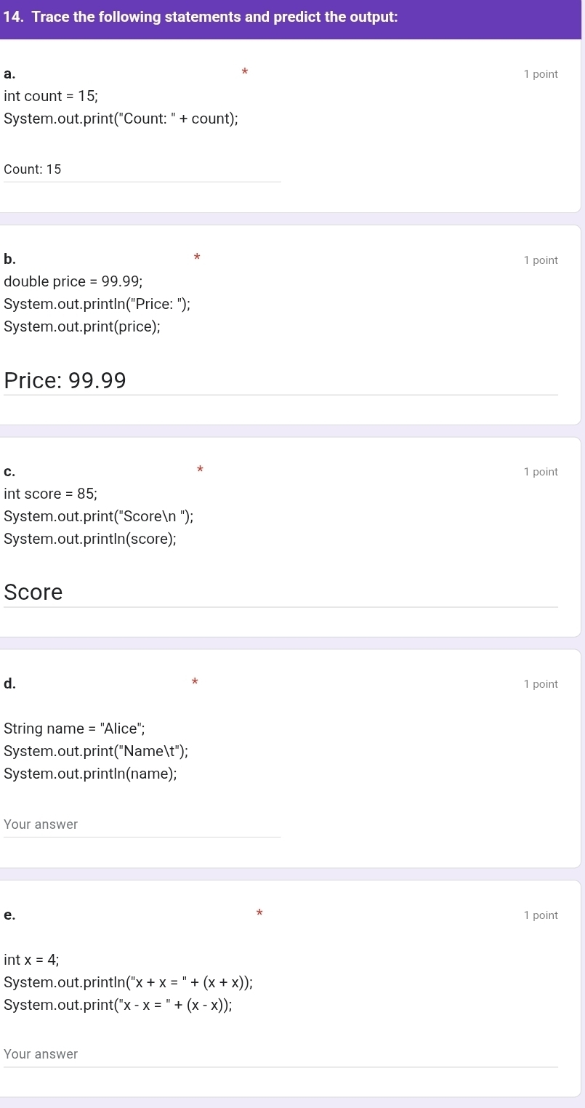The height and width of the screenshot is (1108, 585).
Task: Click the "int x = 4;" line
Action: click(31, 959)
